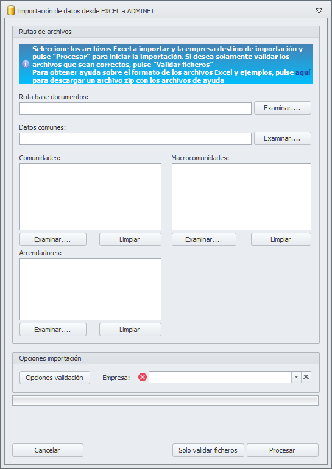
Task: Click the 'Empresa:' label
Action: [116, 378]
